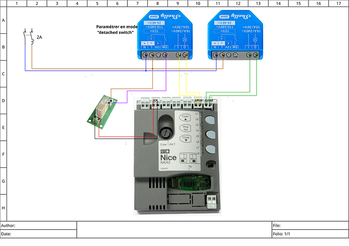
Task: Click the green relay circuit board
Action: (x=102, y=112)
